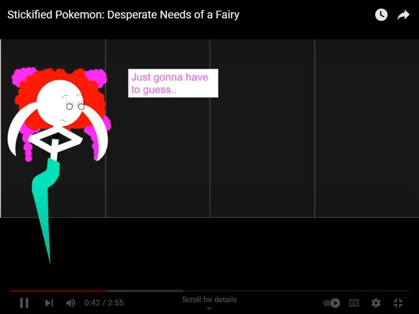
Task: Toggle the autoplay switch
Action: coord(331,303)
